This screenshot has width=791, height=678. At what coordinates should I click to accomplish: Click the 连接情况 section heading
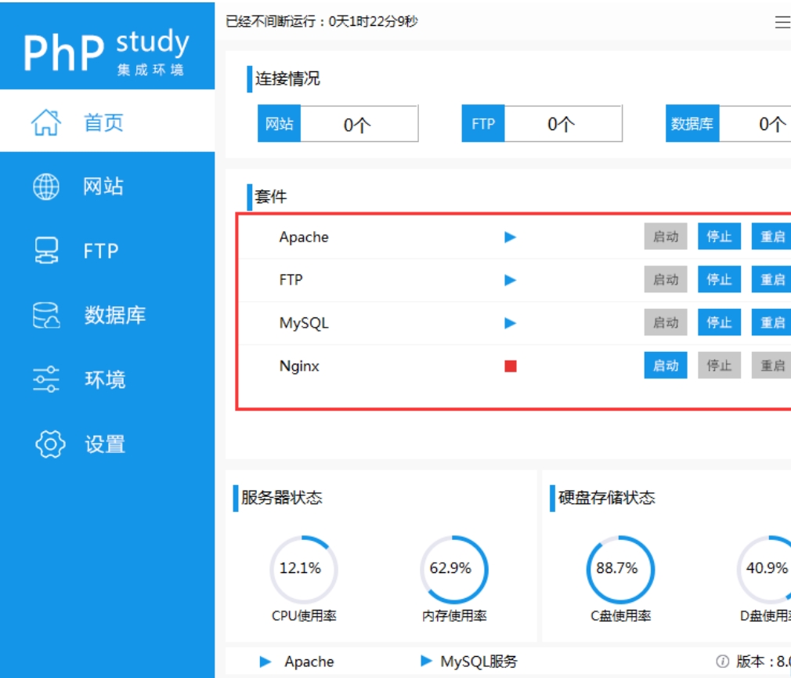287,78
